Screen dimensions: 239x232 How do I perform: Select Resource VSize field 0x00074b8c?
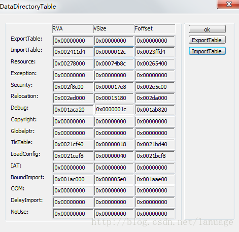click(x=114, y=63)
